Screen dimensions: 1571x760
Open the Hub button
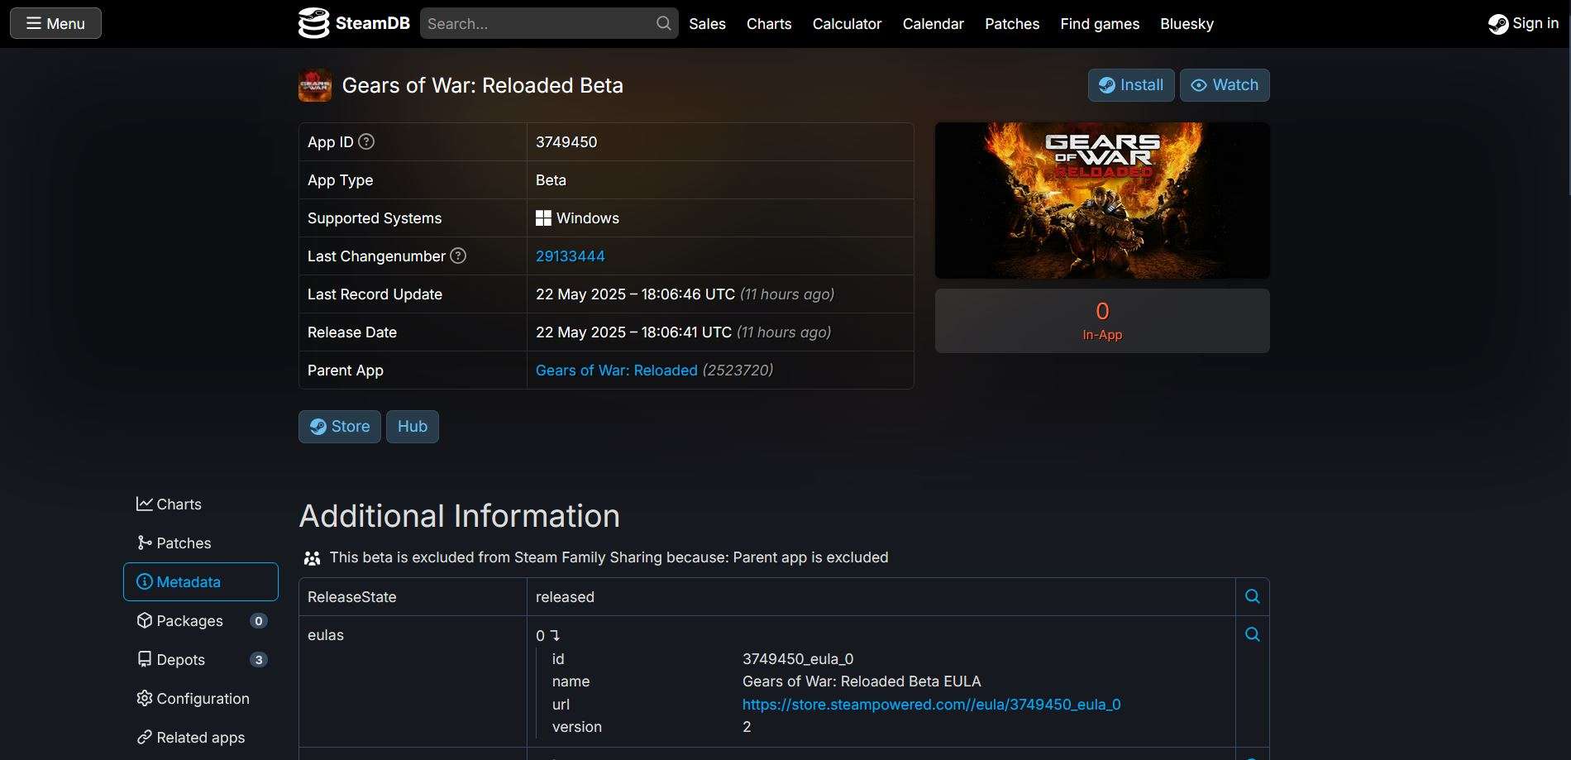pos(413,427)
